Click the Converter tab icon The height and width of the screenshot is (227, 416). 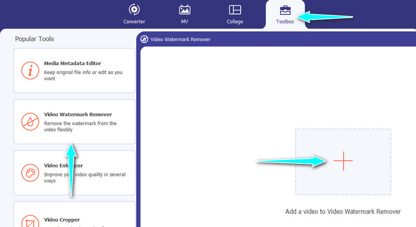(x=134, y=9)
